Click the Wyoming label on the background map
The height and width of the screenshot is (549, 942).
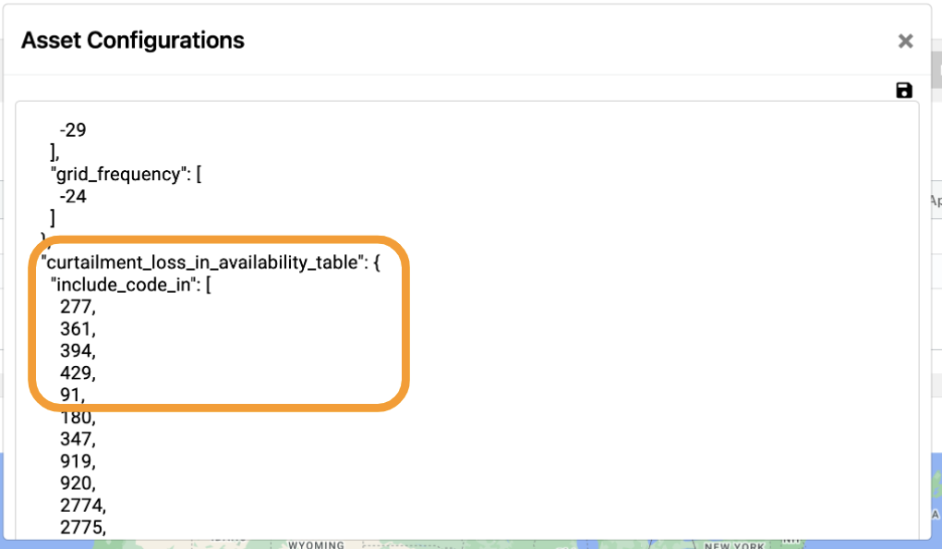[316, 544]
